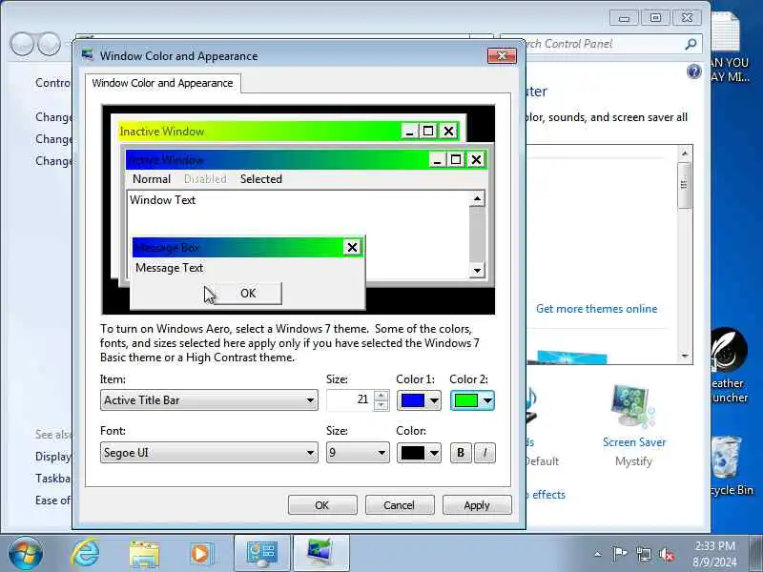Toggle italic font style button
This screenshot has width=763, height=572.
click(x=485, y=453)
